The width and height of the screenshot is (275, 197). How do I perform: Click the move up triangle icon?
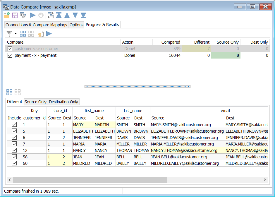click(x=67, y=15)
